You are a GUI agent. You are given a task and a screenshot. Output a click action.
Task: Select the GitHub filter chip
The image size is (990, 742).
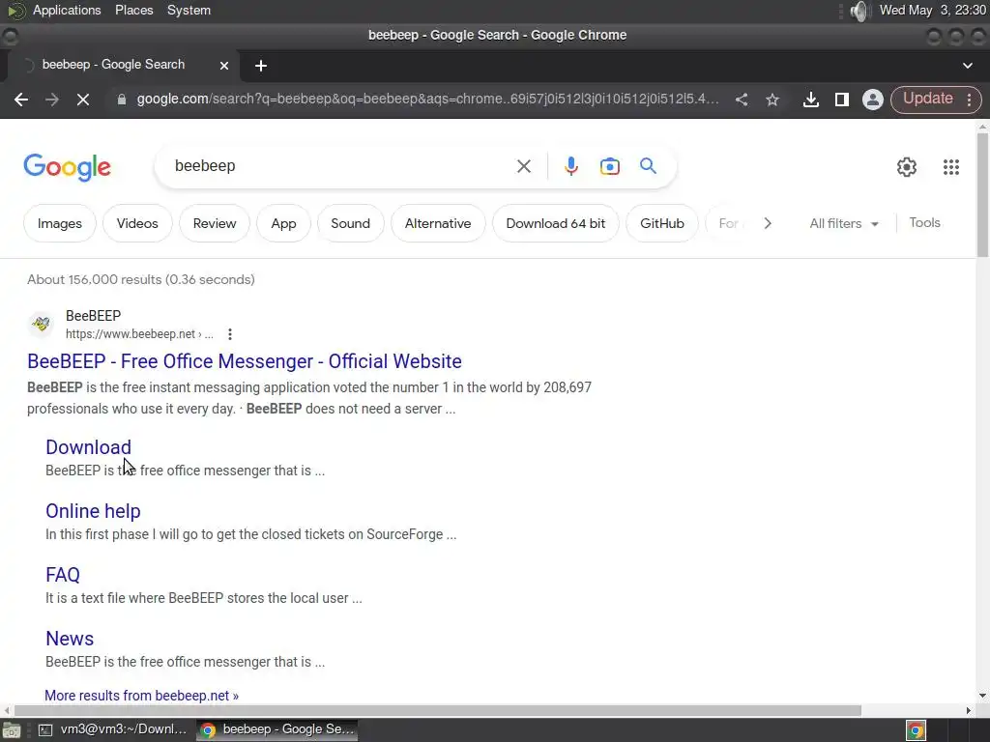click(661, 223)
